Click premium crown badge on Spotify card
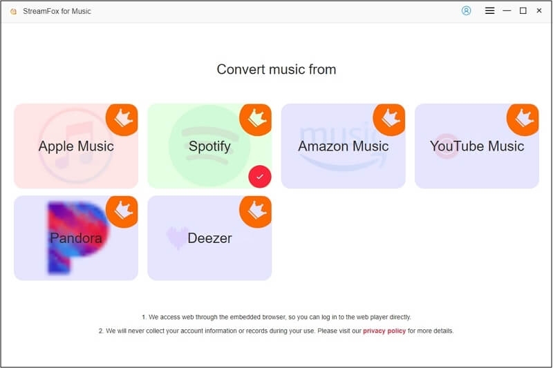Viewport: 553px width, 368px height. [x=256, y=119]
